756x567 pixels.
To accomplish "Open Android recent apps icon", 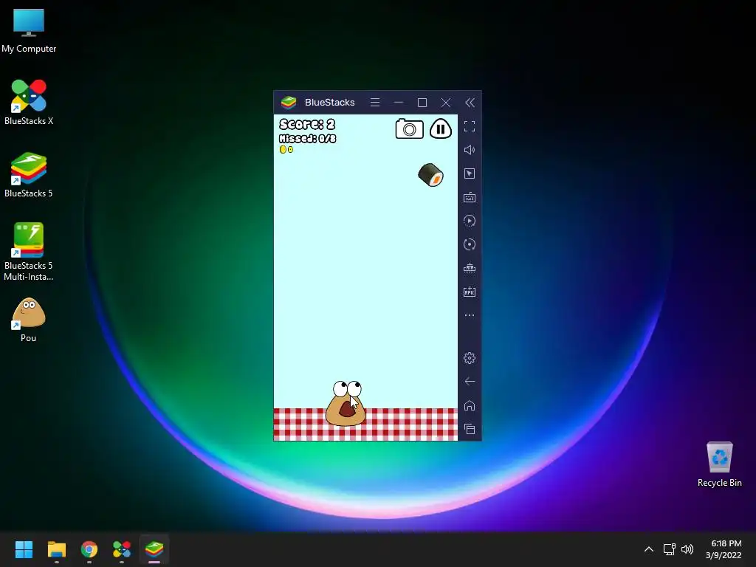I will click(470, 429).
